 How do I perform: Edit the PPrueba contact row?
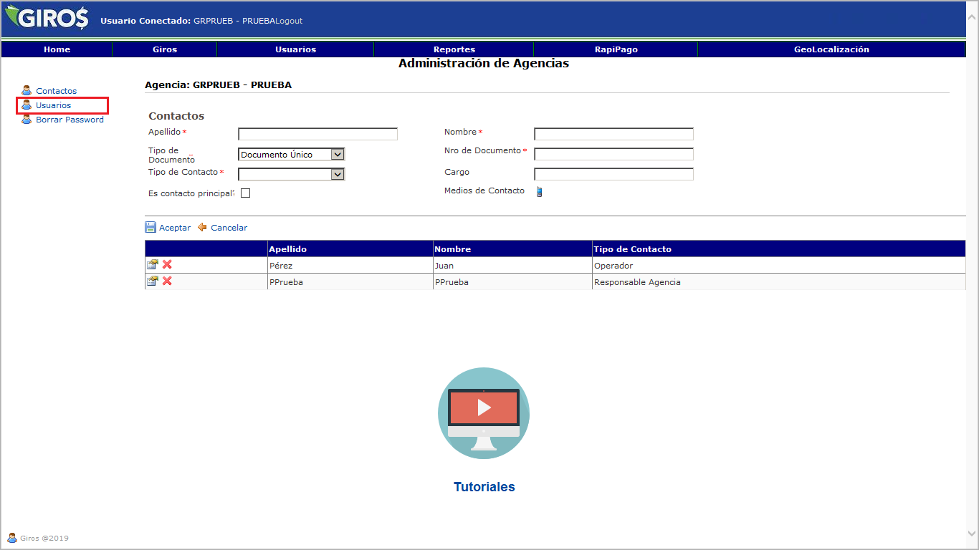click(x=152, y=281)
